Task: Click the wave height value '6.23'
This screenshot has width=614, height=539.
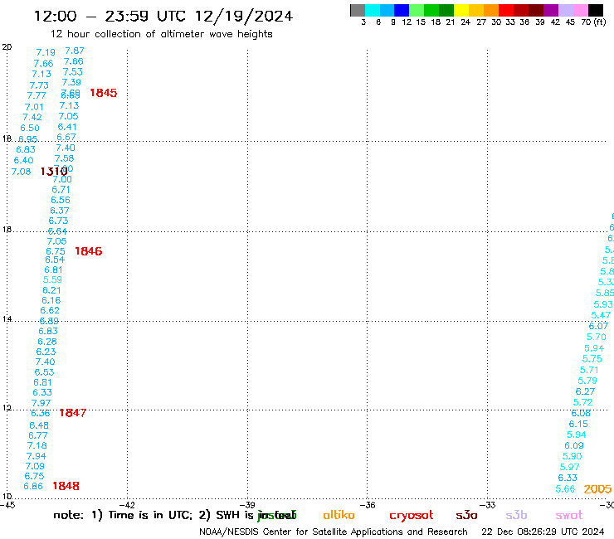Action: coord(46,352)
